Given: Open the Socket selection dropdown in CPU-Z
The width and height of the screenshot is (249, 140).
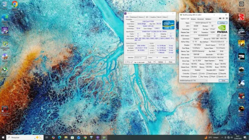Looking at the screenshot, I should click(x=141, y=58).
